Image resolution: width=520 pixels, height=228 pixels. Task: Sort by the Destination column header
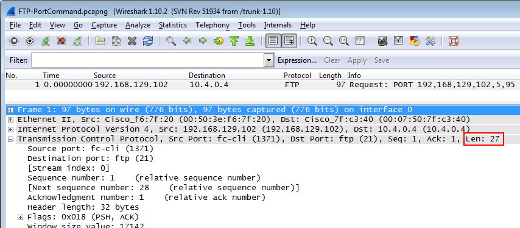(x=236, y=76)
